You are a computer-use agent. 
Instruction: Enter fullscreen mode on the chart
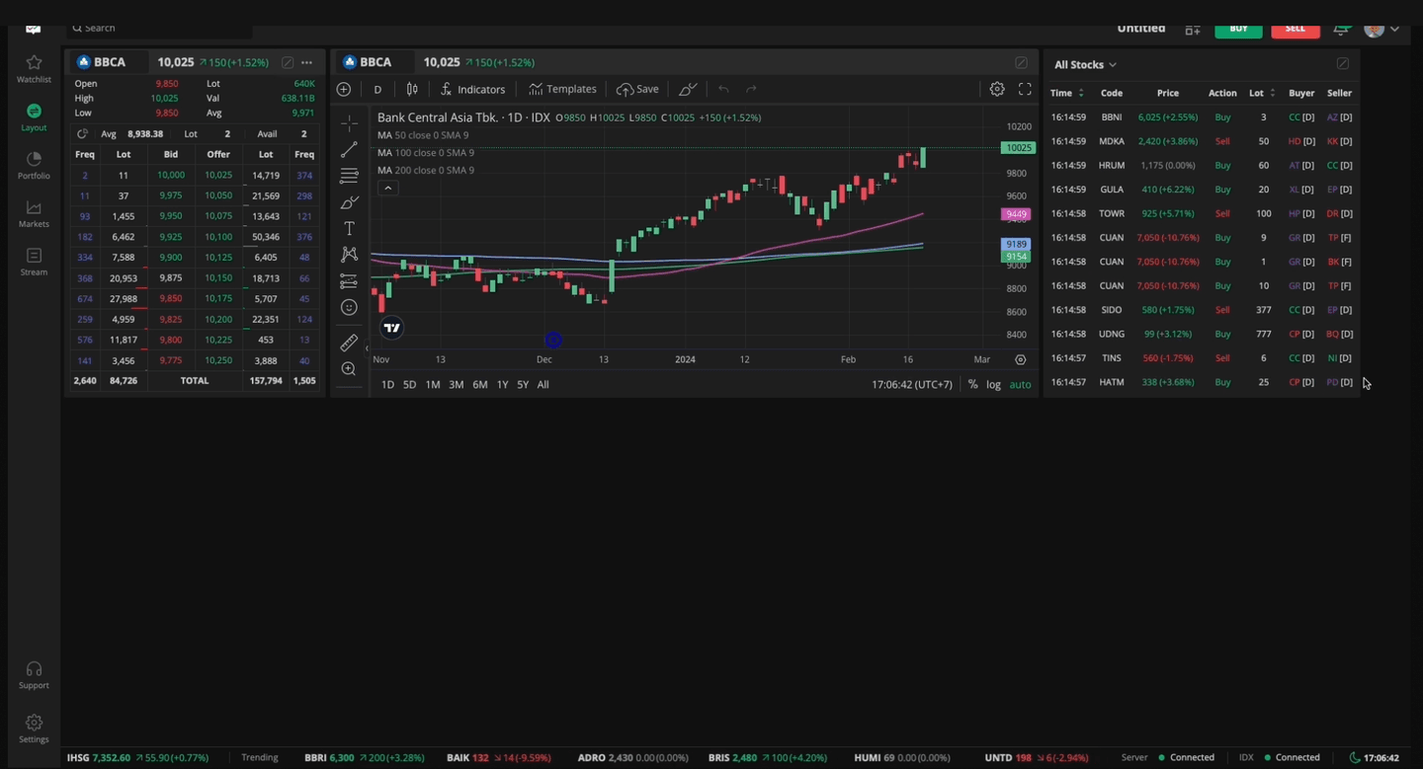pyautogui.click(x=1025, y=89)
